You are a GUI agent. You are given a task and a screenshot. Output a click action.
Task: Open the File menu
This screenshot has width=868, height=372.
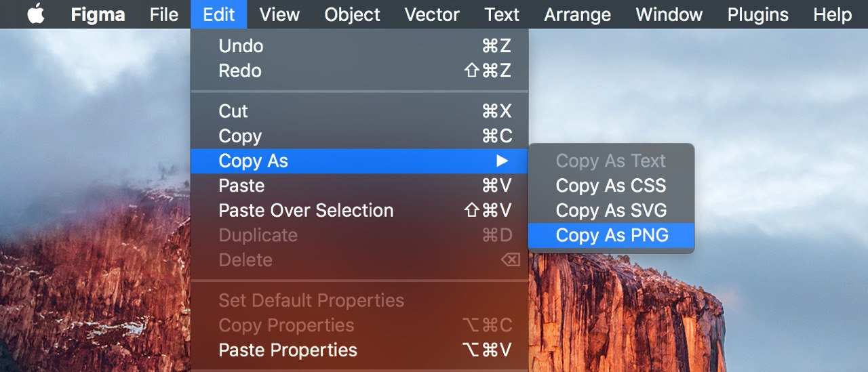pos(164,14)
